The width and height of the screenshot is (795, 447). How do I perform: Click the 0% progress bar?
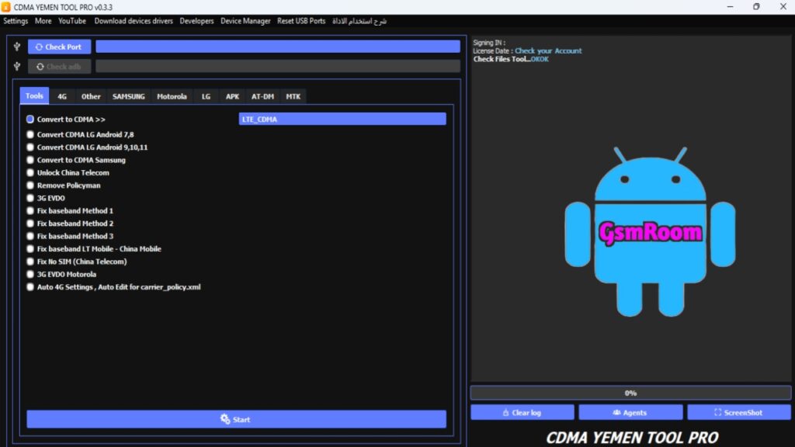tap(630, 393)
